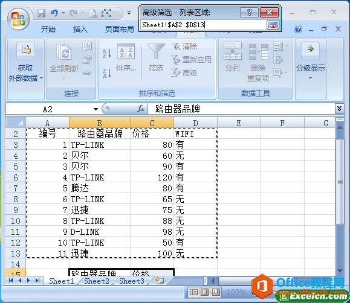Open the Customize Quick Access Toolbar arrow

(x=129, y=13)
